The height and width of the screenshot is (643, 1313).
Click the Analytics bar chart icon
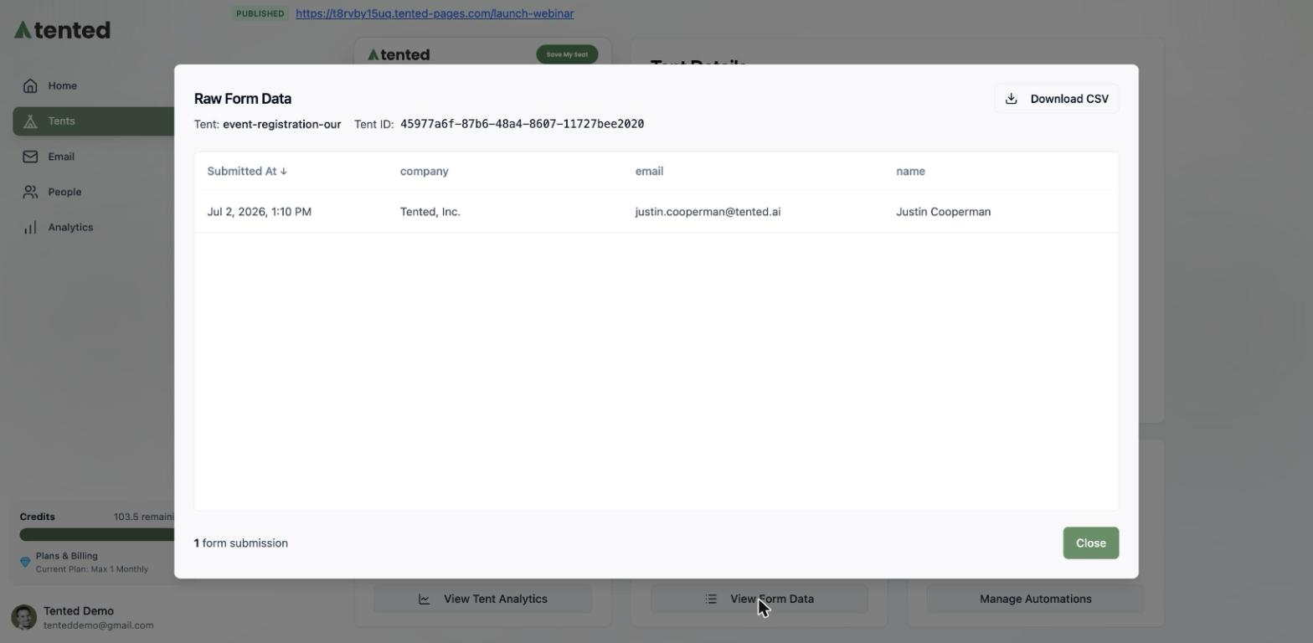30,227
